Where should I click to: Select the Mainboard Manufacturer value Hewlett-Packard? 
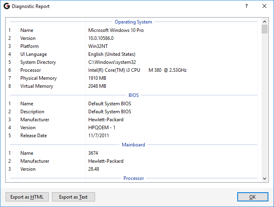106,161
